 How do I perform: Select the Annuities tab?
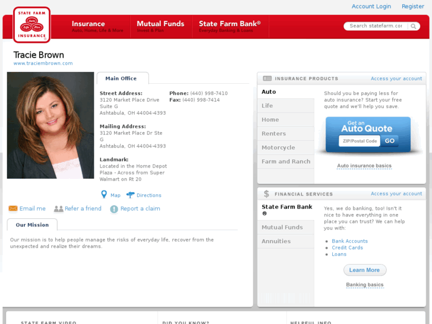click(286, 241)
